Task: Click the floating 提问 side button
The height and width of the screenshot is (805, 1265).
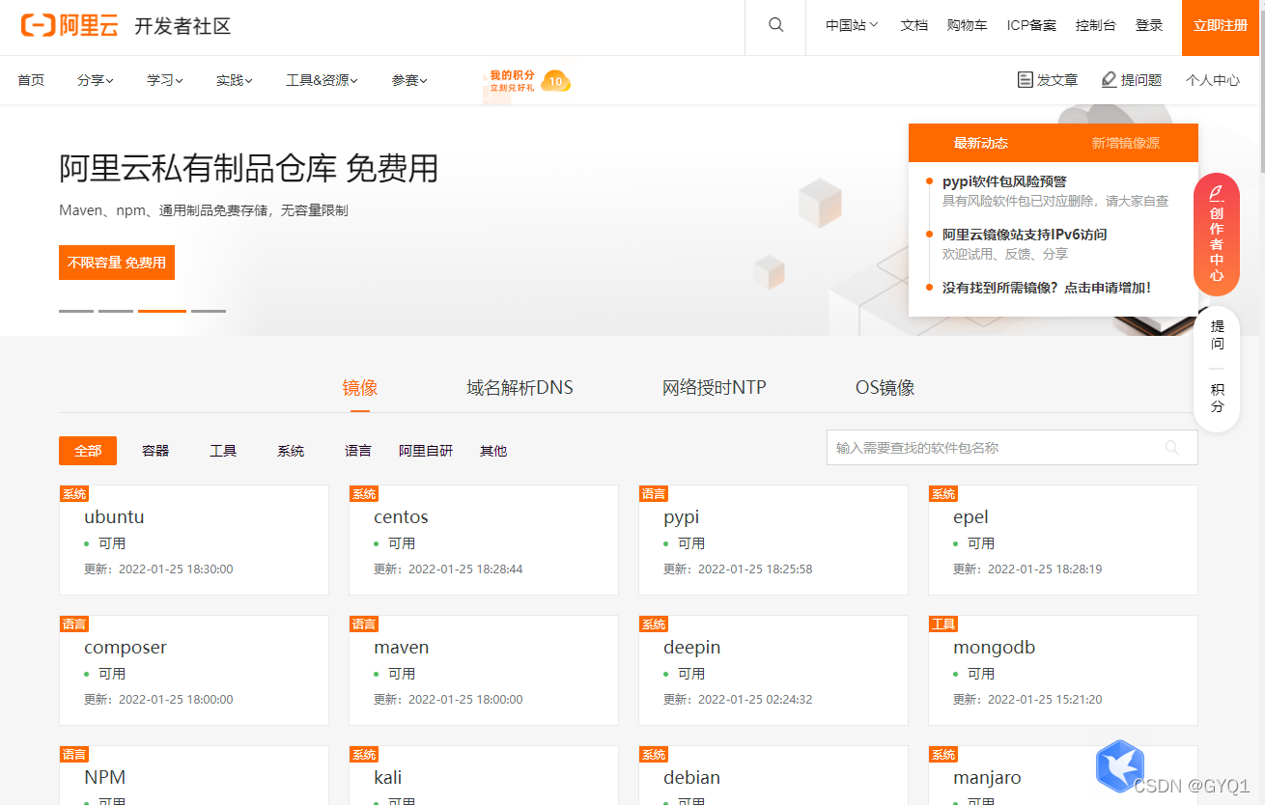Action: tap(1217, 335)
